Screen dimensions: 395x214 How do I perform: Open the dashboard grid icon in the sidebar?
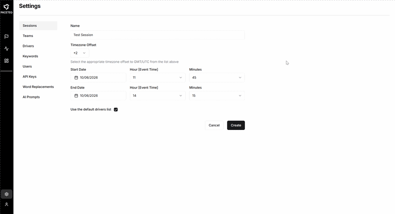tap(6, 61)
